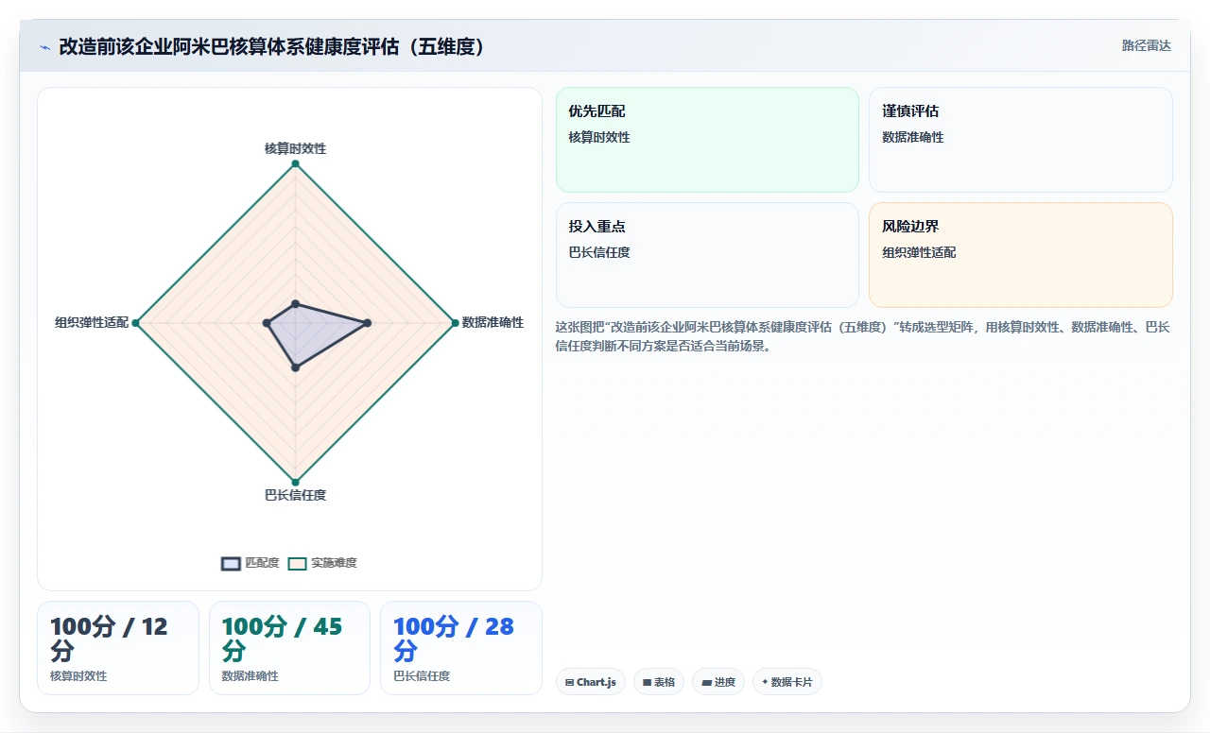1210x733 pixels.
Task: Click the 表格 chip icon
Action: [x=647, y=682]
